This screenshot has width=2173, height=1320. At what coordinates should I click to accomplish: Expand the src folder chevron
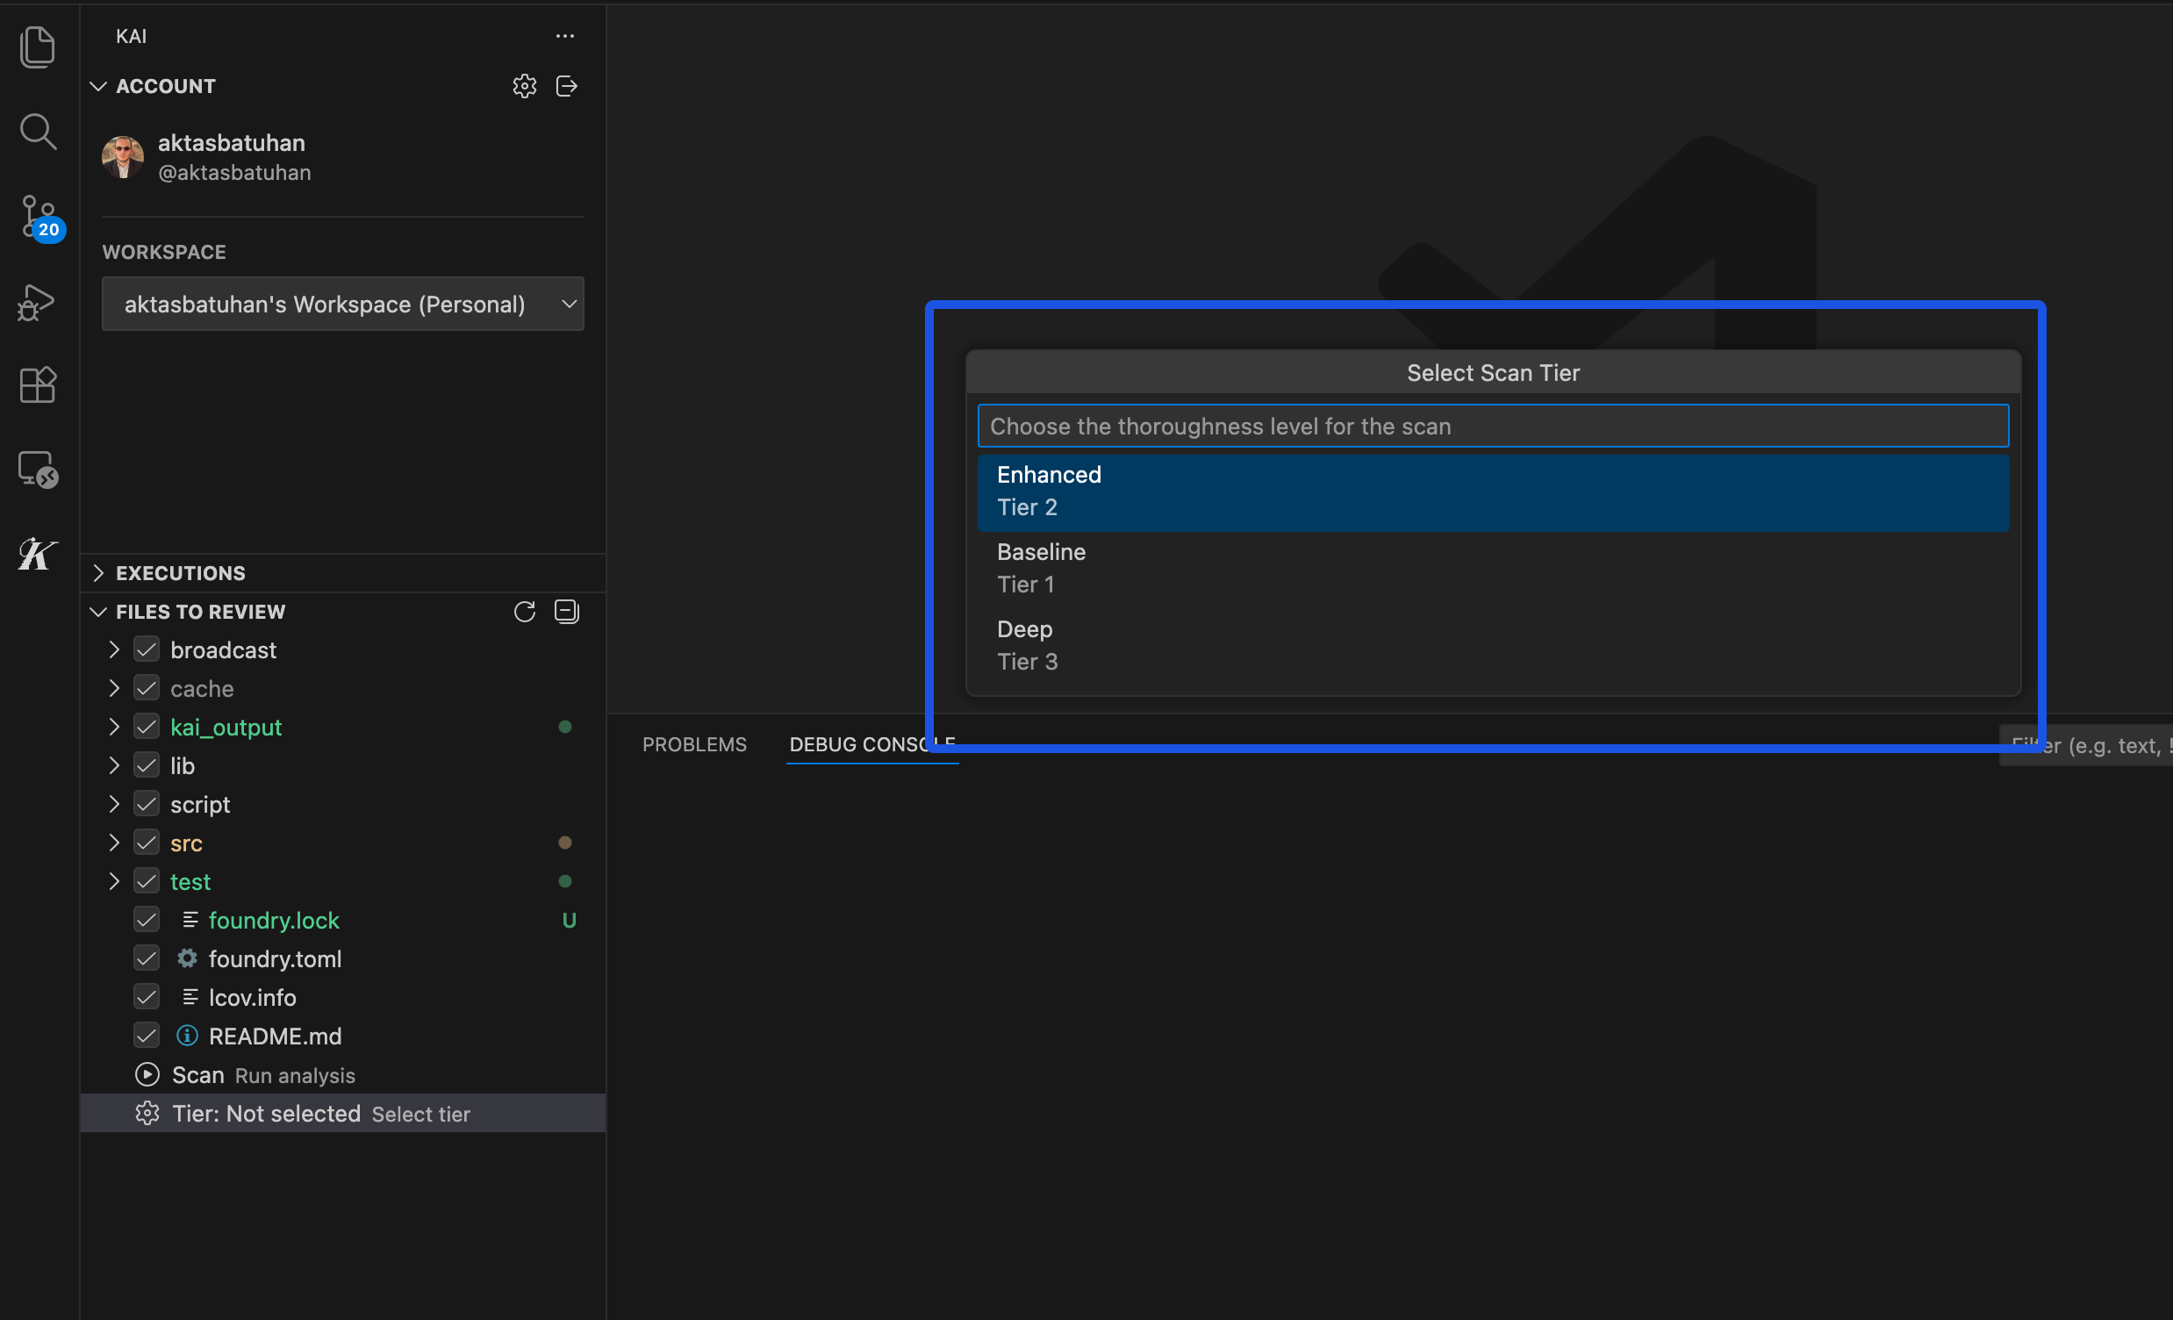[114, 843]
